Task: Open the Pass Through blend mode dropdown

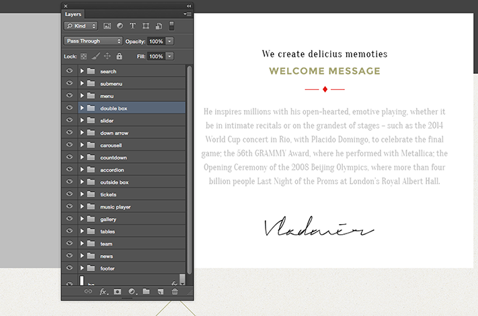Action: [x=93, y=41]
